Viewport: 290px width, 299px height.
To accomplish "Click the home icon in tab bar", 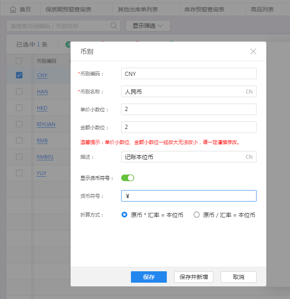I will pyautogui.click(x=13, y=9).
